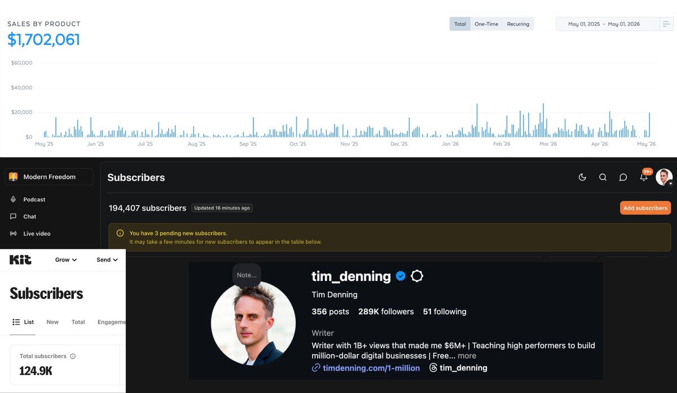Open the timdenning.com/1-million link
The width and height of the screenshot is (677, 393).
click(x=371, y=368)
